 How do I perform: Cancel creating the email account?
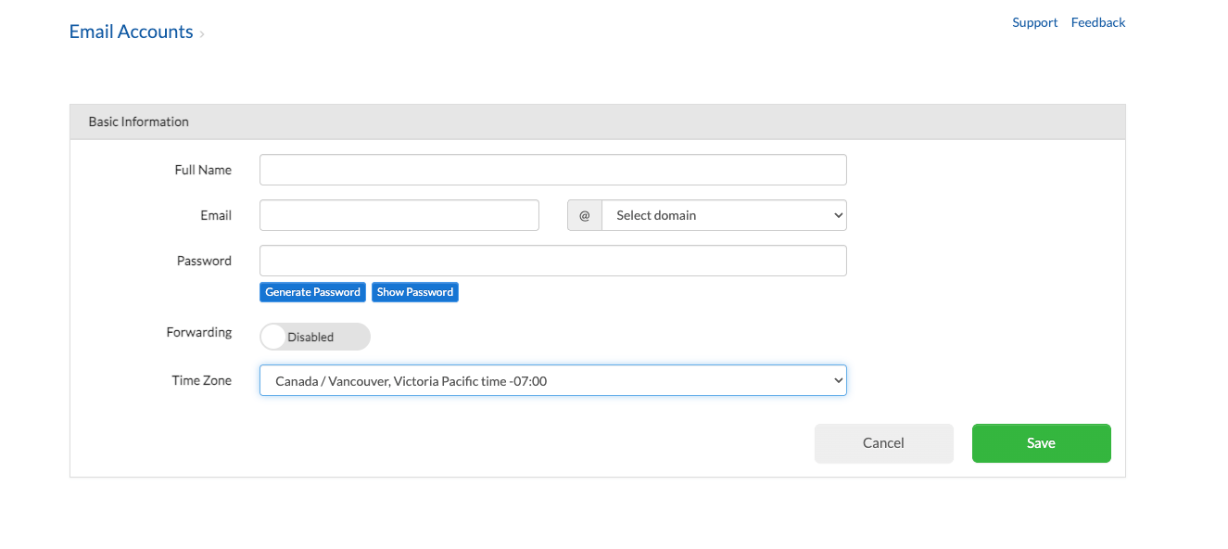click(883, 442)
